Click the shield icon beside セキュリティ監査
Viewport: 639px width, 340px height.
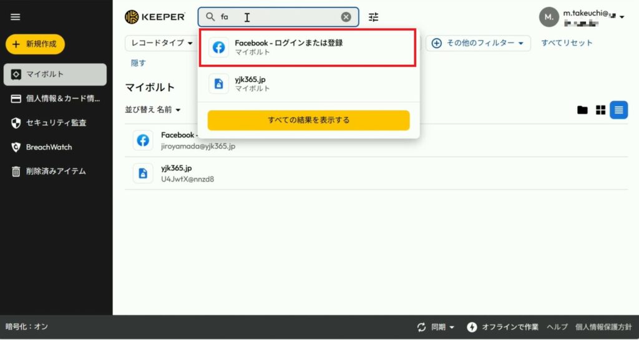pos(16,123)
